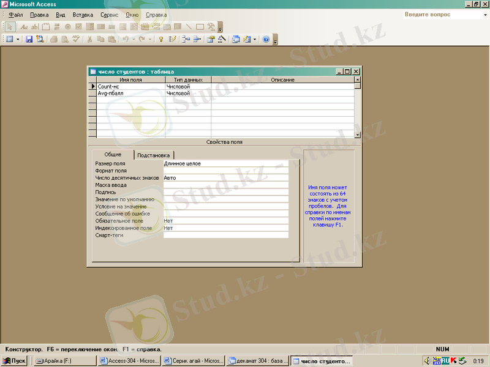Image resolution: width=490 pixels, height=367 pixels.
Task: Open the New Object dropdown arrow
Action: coord(255,39)
